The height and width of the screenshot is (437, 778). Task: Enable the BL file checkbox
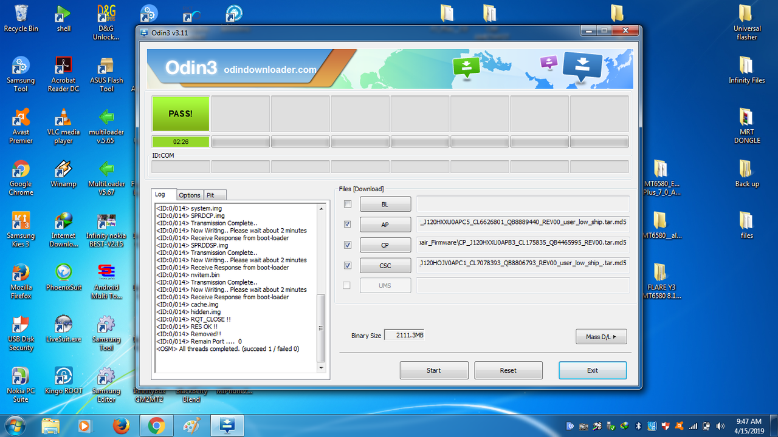(348, 204)
